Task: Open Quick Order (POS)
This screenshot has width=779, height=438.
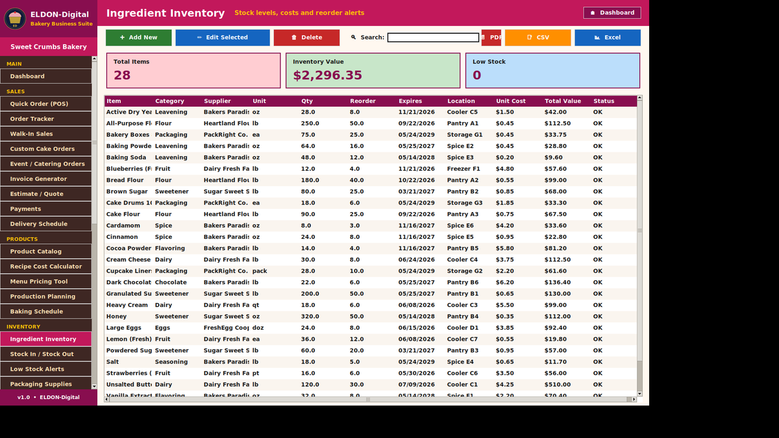Action: coord(45,104)
